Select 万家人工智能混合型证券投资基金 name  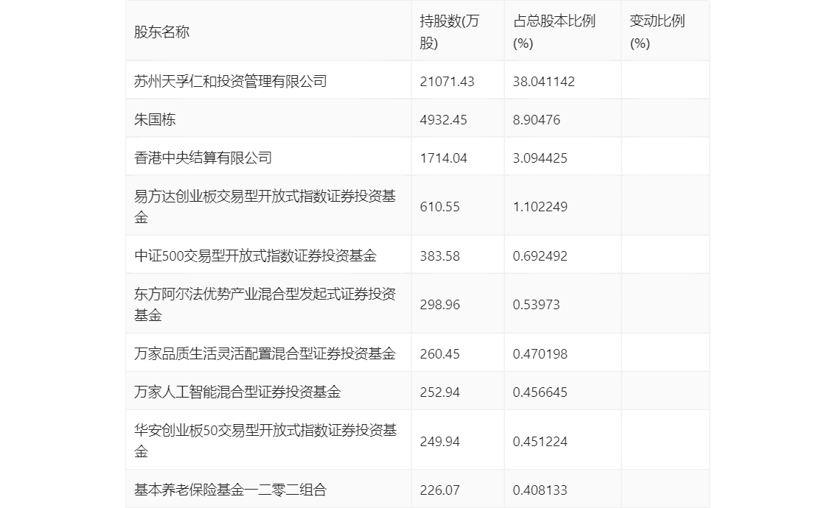tap(237, 392)
